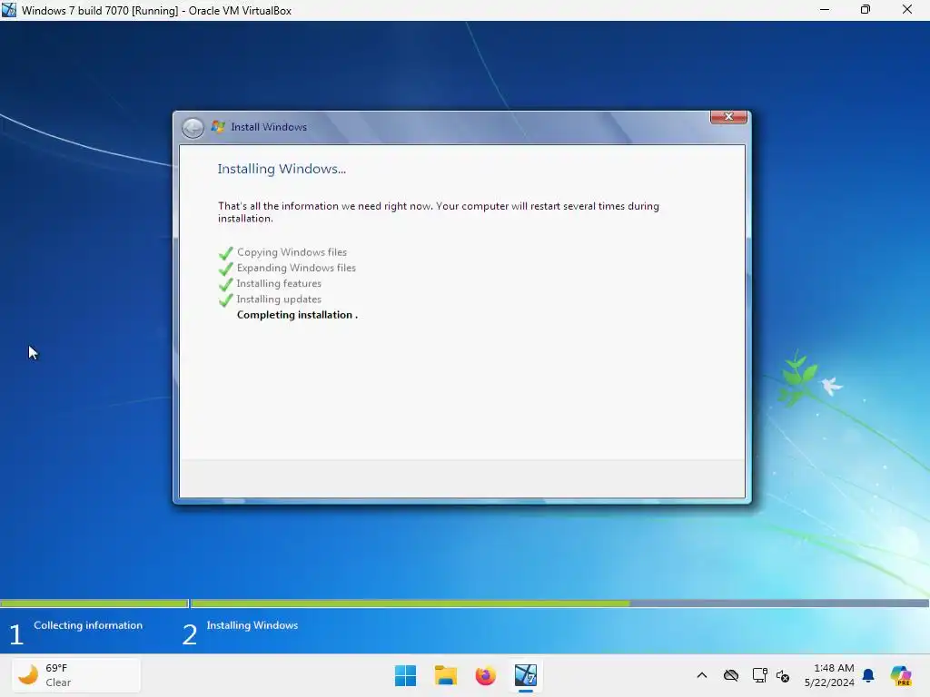The image size is (930, 697).
Task: Close the VirtualBox VM window
Action: pos(907,10)
